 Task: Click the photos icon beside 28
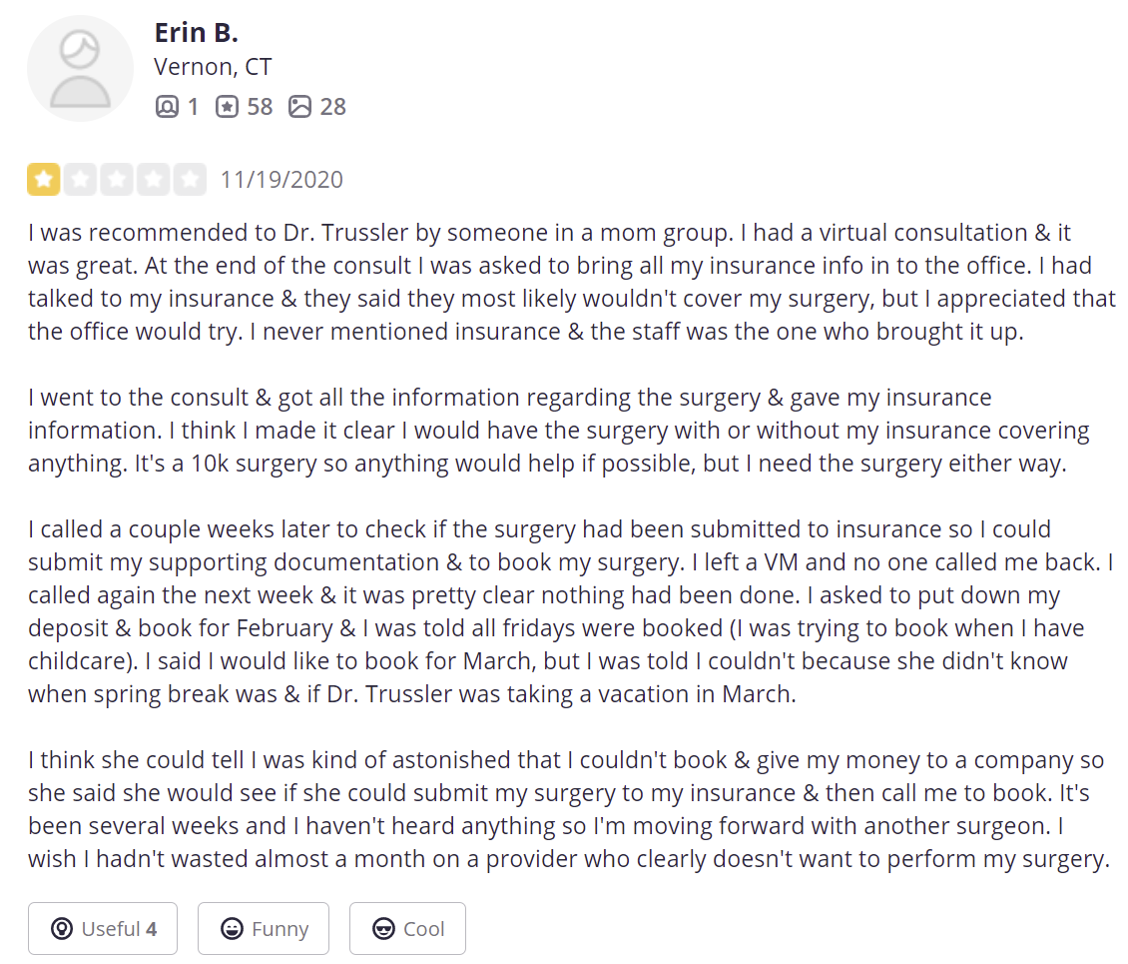click(299, 106)
